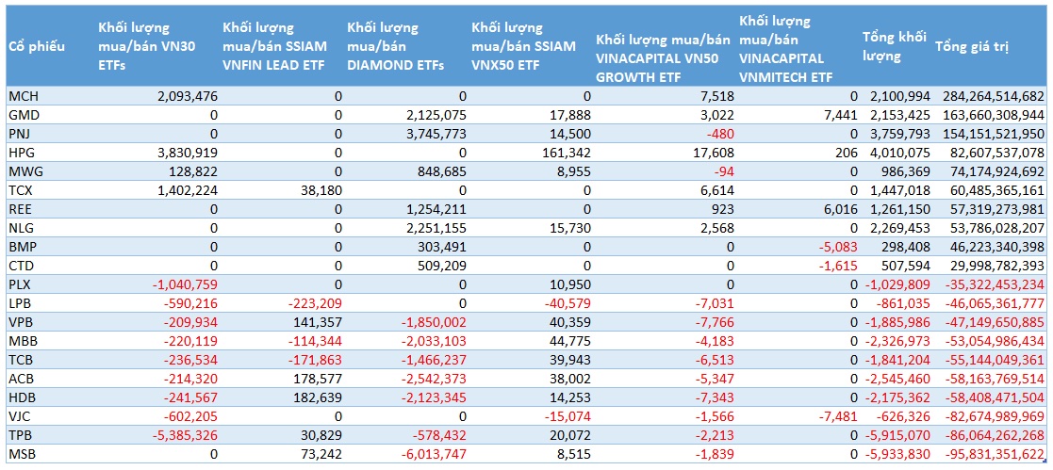Image resolution: width=1053 pixels, height=470 pixels.
Task: Select the SSIAM VNFIN LEAD ETF header
Action: [274, 47]
